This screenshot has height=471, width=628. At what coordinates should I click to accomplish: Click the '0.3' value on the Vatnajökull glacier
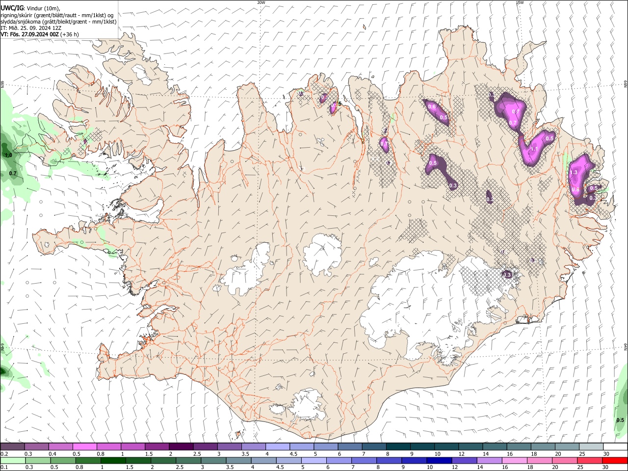507,275
